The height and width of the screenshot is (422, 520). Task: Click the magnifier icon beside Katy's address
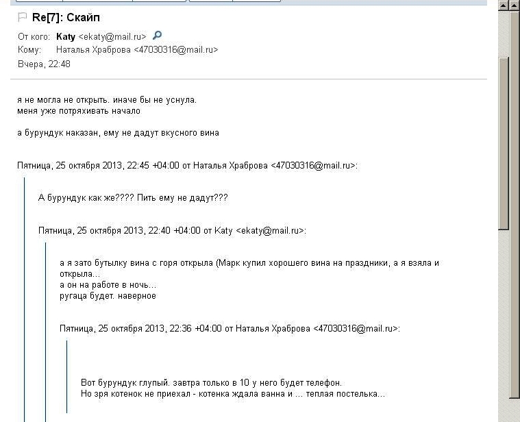[x=157, y=35]
